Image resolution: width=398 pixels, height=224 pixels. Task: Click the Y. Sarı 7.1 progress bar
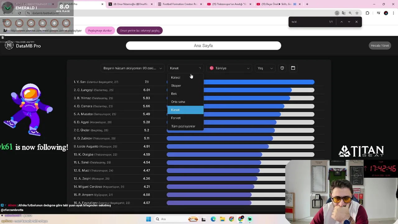(x=240, y=82)
